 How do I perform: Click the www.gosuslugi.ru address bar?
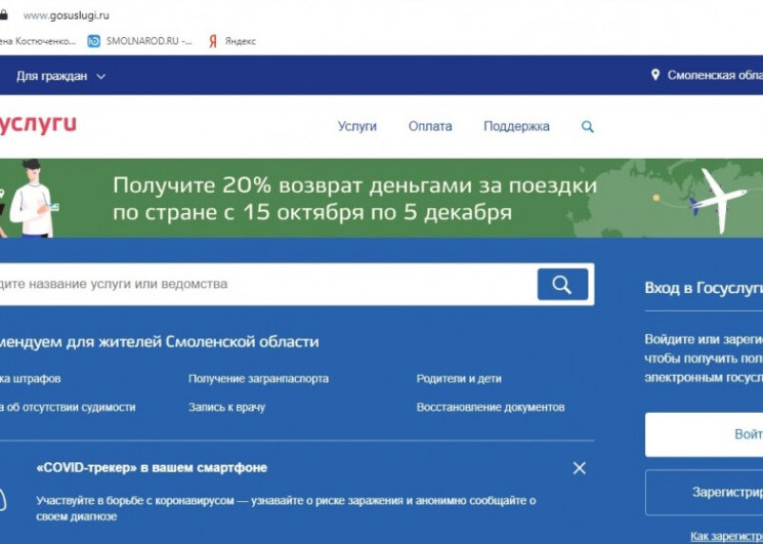[67, 15]
